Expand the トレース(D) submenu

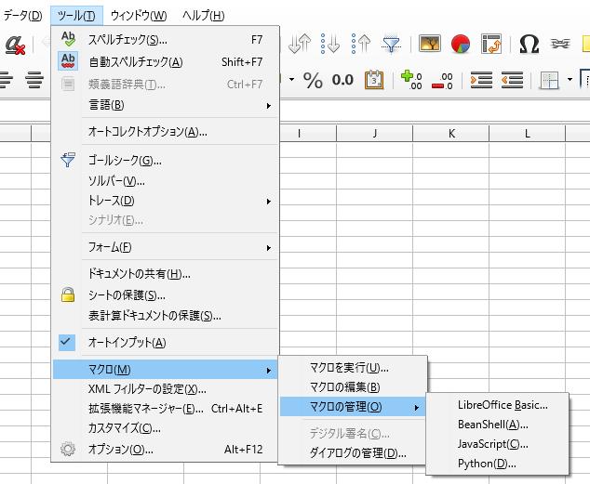point(166,201)
